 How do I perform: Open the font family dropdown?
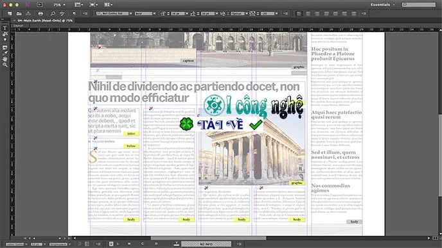(131, 13)
